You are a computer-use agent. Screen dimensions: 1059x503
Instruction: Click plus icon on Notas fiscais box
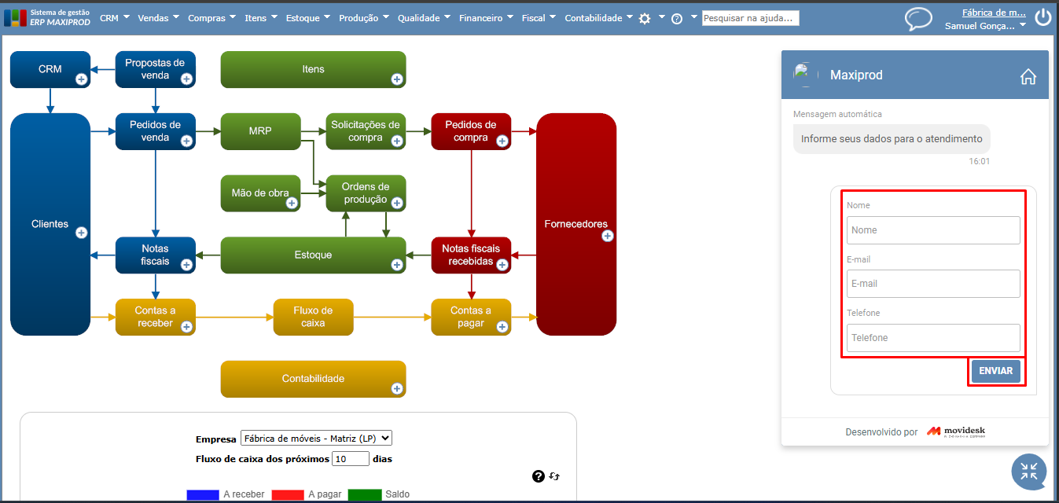186,265
